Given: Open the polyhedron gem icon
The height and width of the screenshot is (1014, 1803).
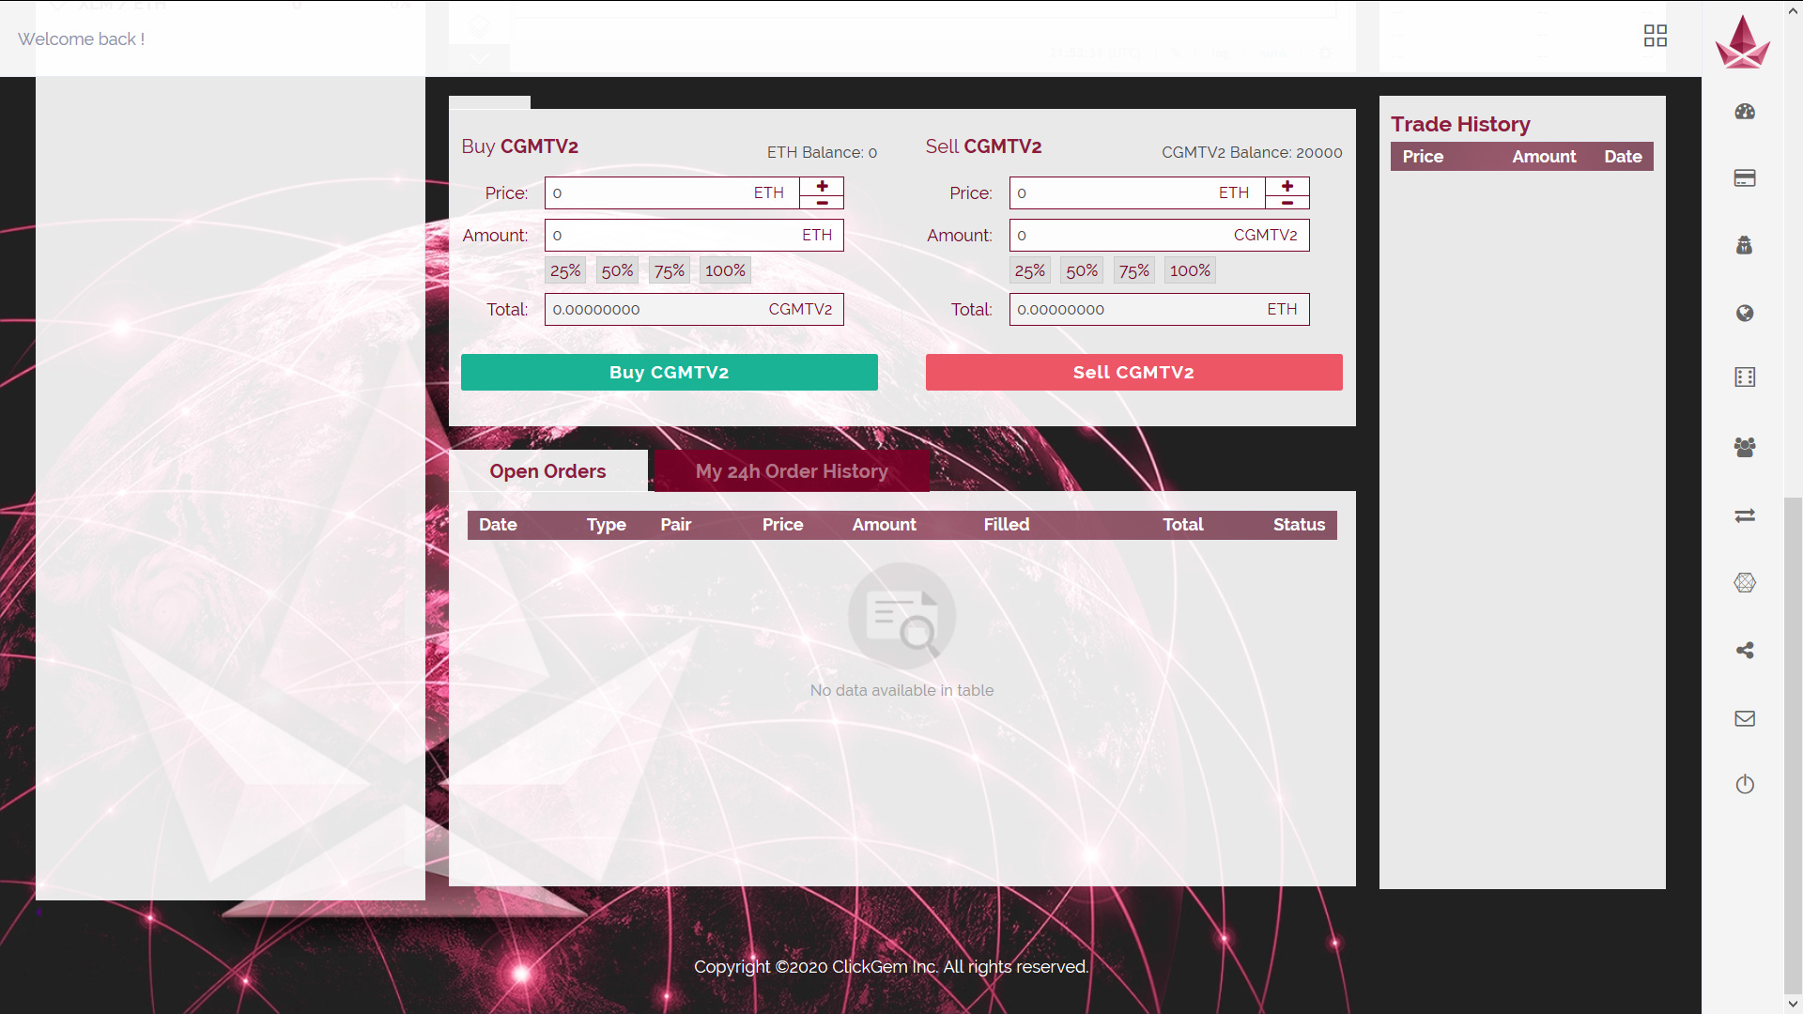Looking at the screenshot, I should coord(1745,583).
